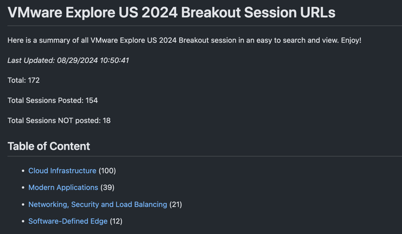Image resolution: width=402 pixels, height=234 pixels.
Task: Open the Modern Applications link
Action: click(x=63, y=187)
